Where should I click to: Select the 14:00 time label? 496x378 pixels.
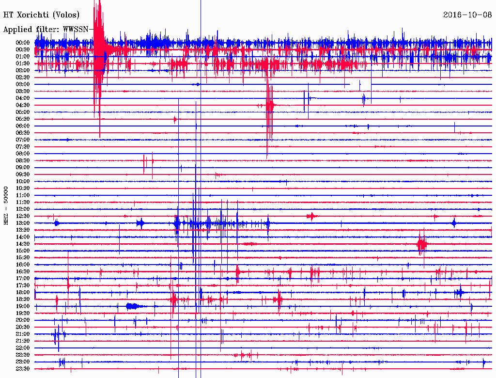(23, 237)
